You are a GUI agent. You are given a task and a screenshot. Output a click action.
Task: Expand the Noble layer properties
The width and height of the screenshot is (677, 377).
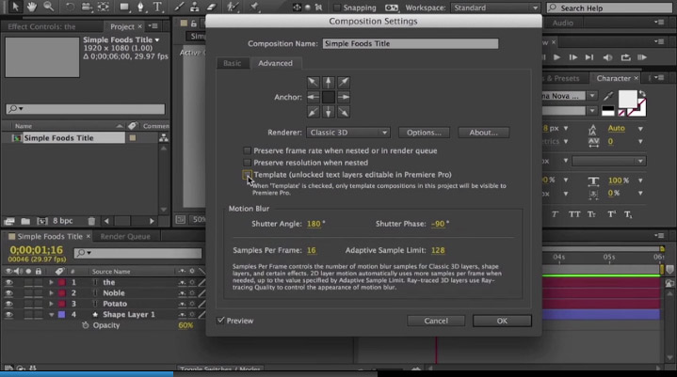click(x=52, y=293)
